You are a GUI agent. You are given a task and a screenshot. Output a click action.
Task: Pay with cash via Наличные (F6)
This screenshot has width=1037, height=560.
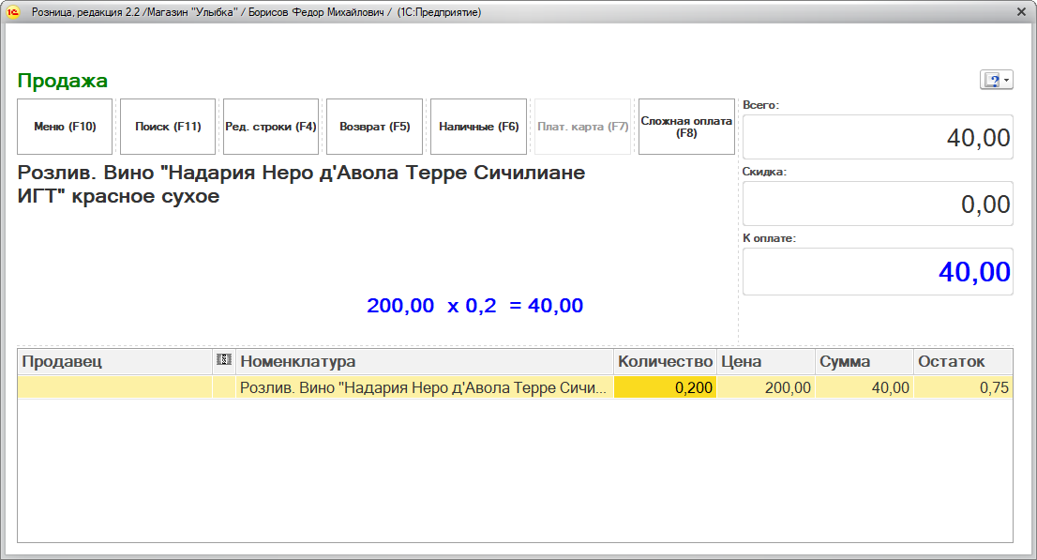[x=479, y=127]
